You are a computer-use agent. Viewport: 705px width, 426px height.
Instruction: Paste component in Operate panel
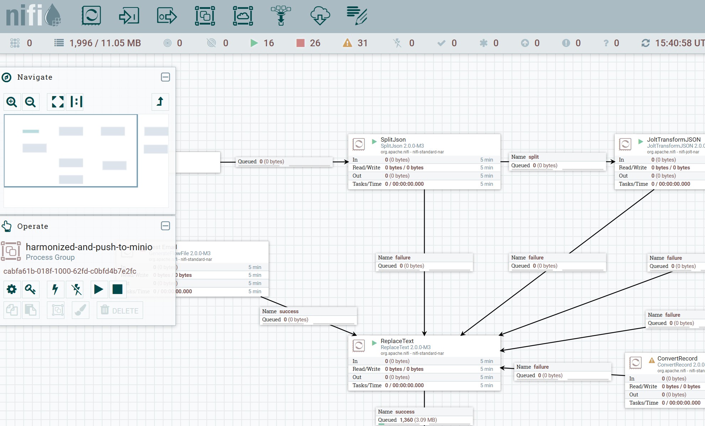pyautogui.click(x=31, y=310)
